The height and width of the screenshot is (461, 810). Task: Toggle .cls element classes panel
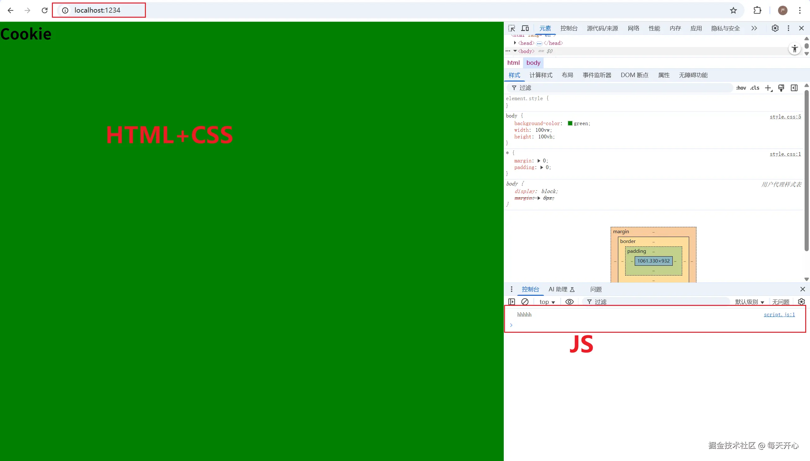(755, 88)
